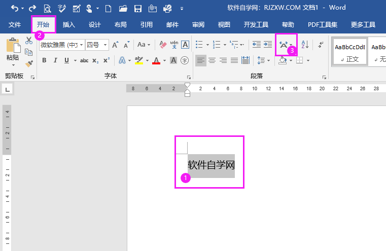This screenshot has width=386, height=251.
Task: Apply distributed alignment icon
Action: click(x=245, y=60)
